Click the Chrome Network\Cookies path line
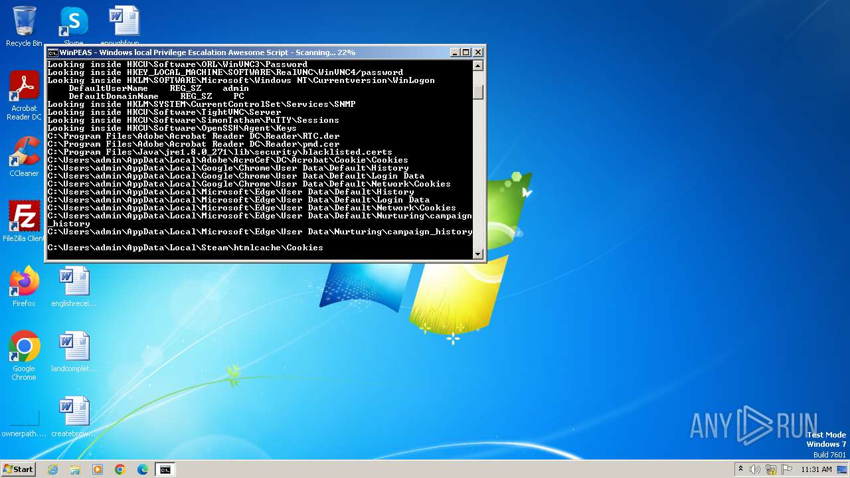Screen dimensions: 850x478 (x=249, y=184)
